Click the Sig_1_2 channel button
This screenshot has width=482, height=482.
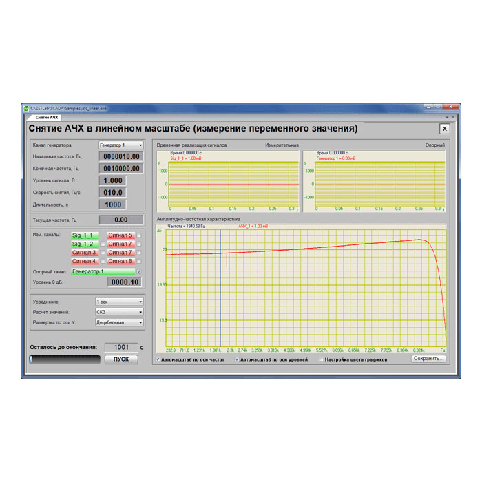pyautogui.click(x=85, y=244)
